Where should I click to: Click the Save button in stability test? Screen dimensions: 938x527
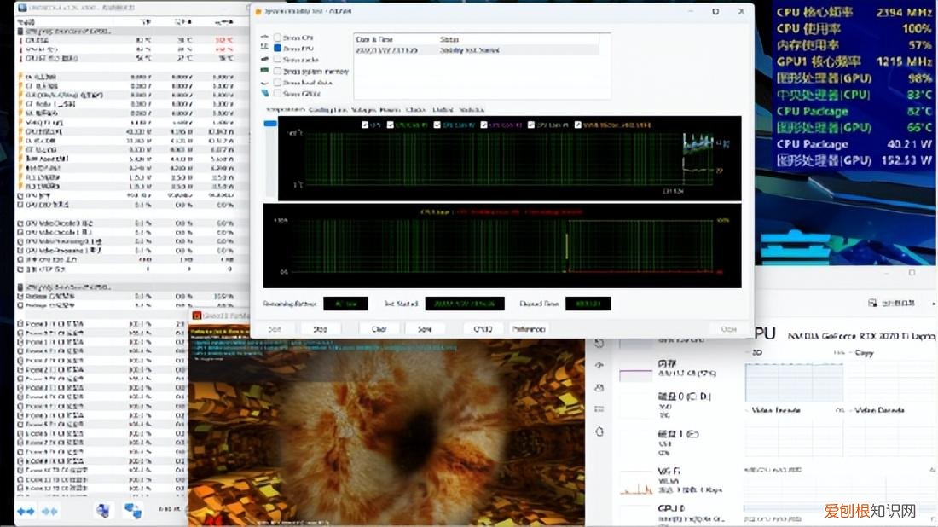click(425, 328)
